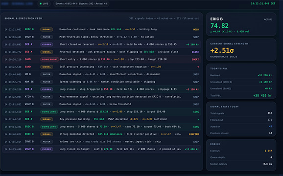Screen dimensions: 283x176
Task: Click SKIP in the 14:22:18 VOLV B row
Action: coord(196,37)
